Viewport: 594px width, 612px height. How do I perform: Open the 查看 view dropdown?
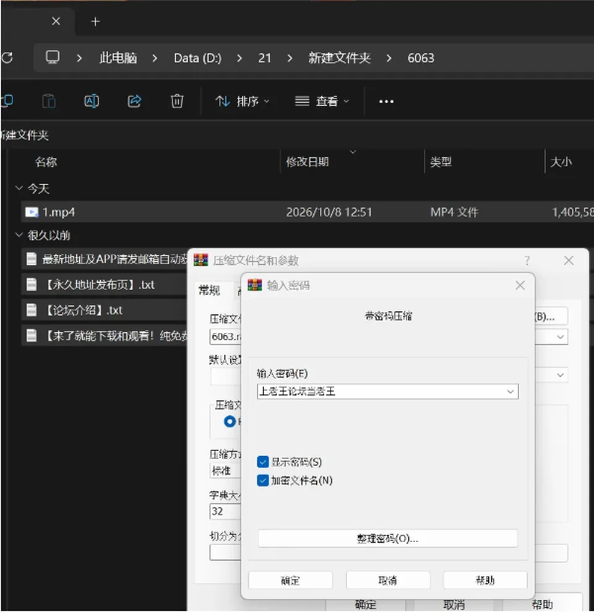(x=322, y=101)
